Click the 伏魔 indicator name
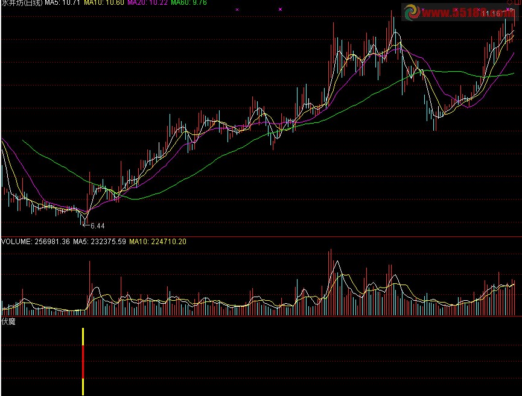 click(8, 321)
